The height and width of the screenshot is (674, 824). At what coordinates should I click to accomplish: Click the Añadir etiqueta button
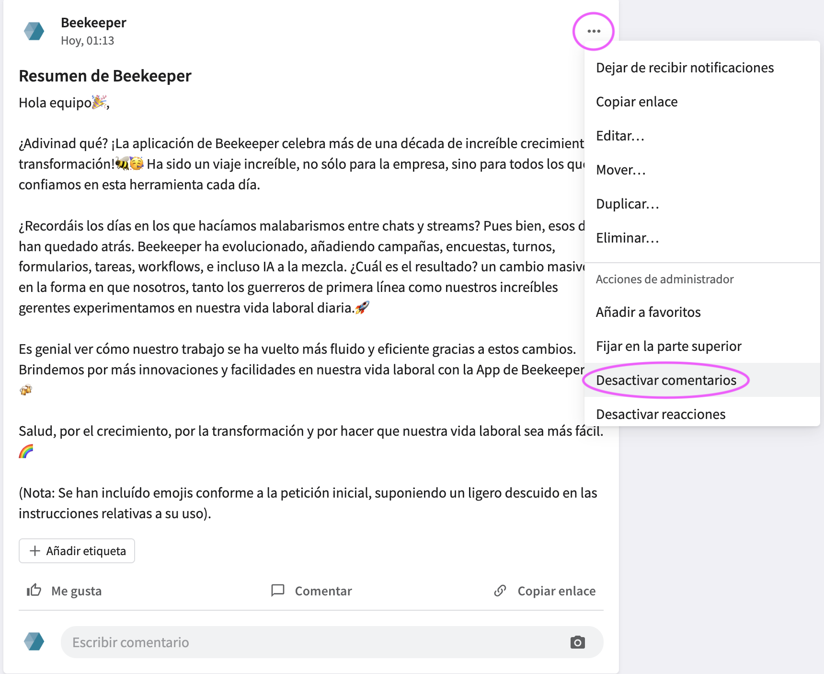[77, 551]
